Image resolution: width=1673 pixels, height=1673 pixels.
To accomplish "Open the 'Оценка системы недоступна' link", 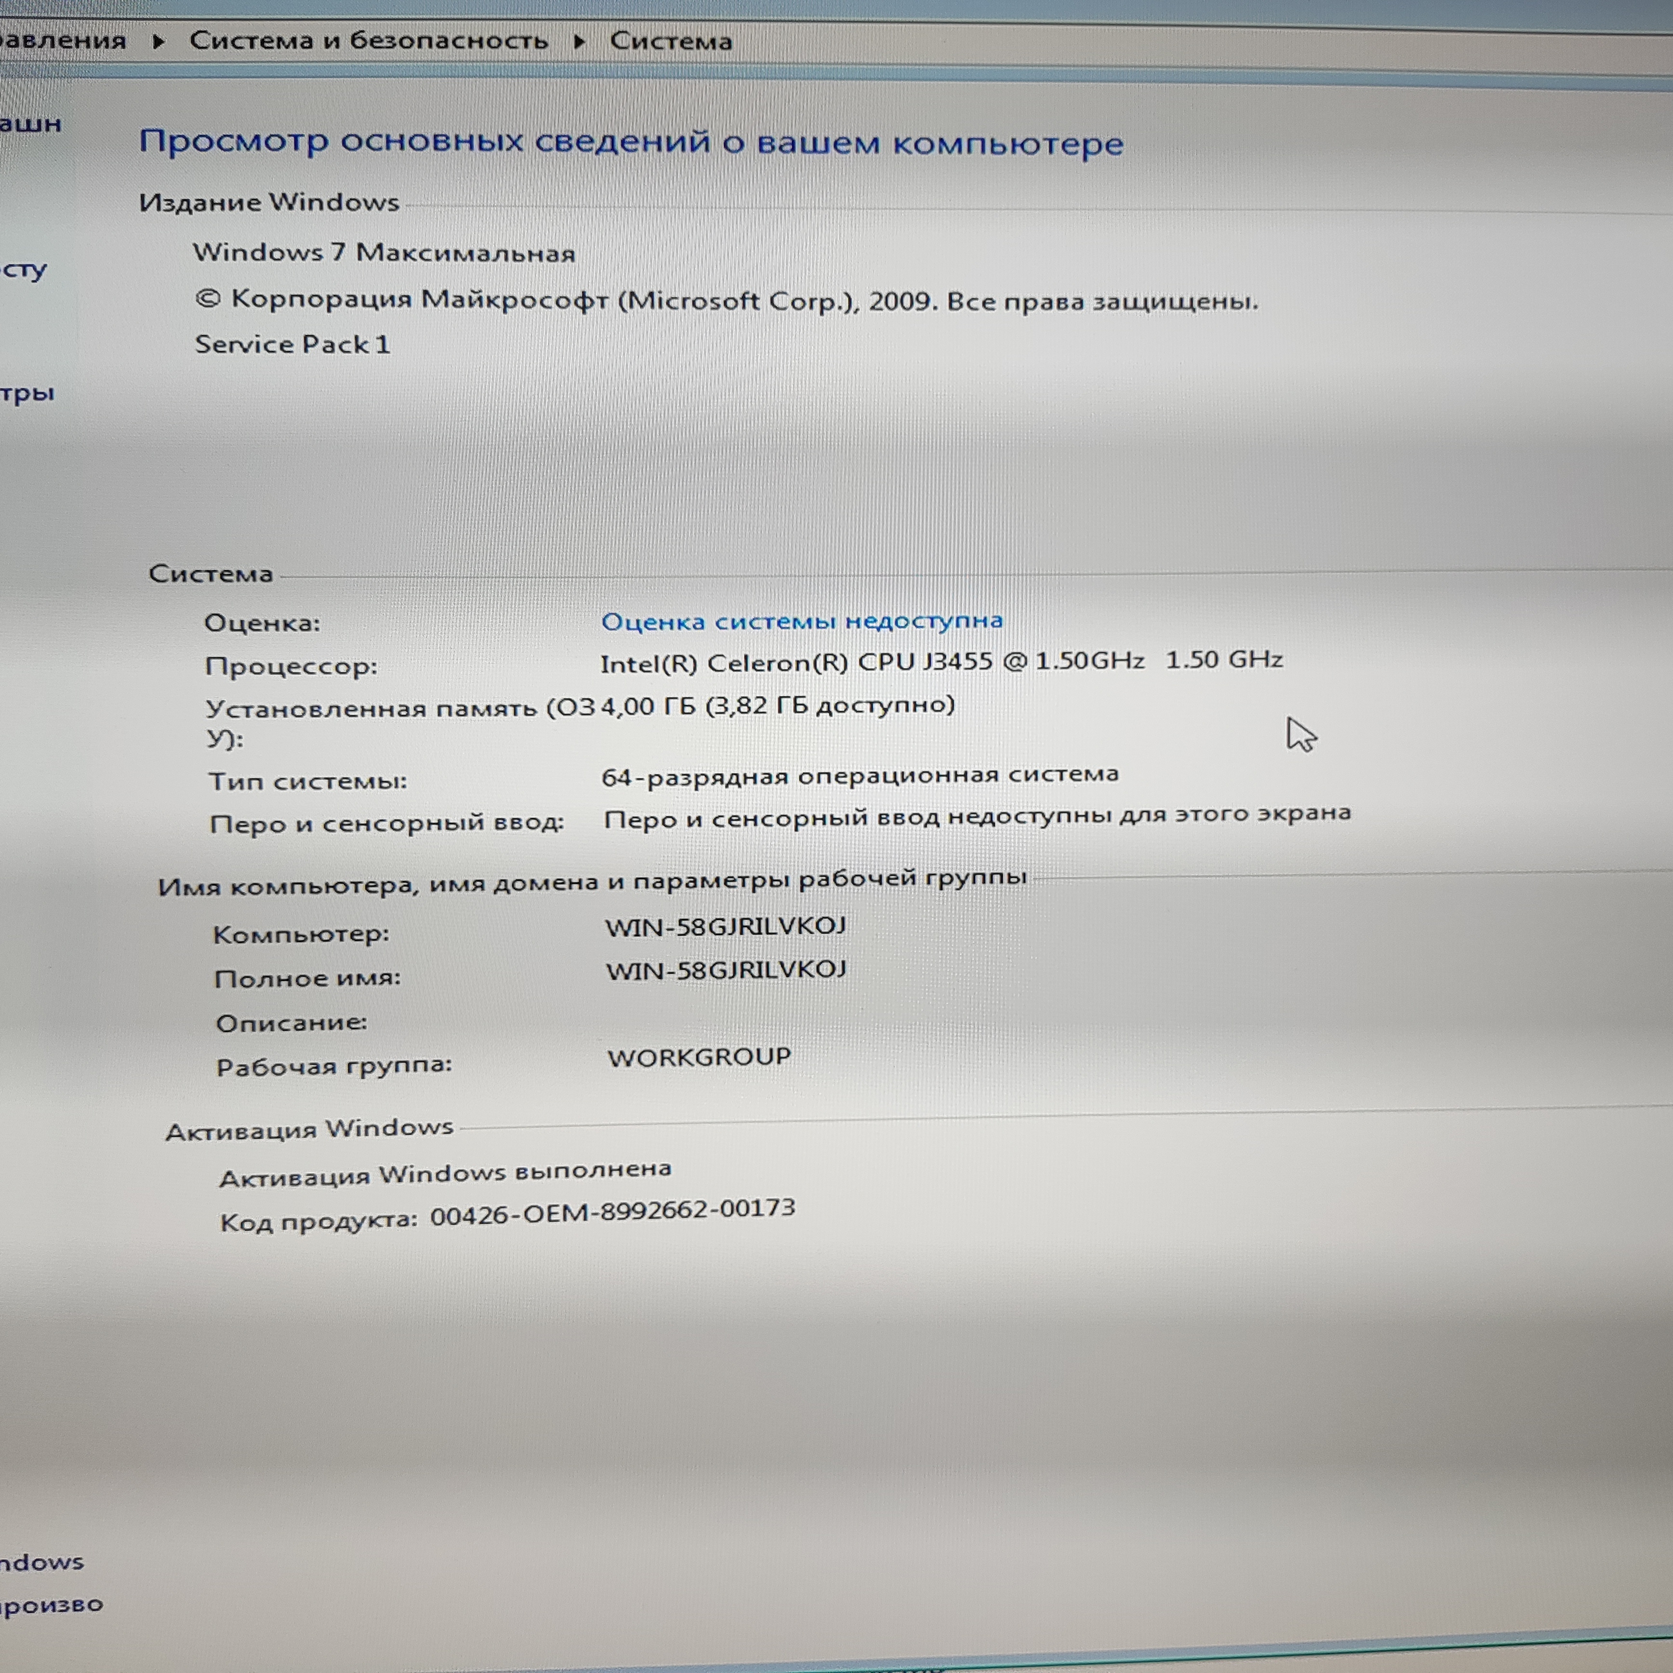I will [802, 621].
